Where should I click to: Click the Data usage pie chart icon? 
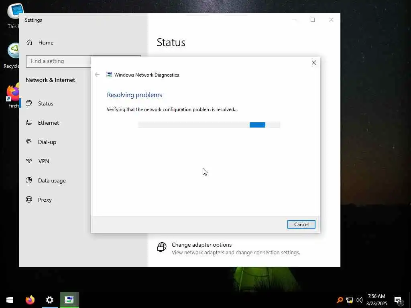[x=29, y=180]
